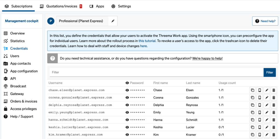Click the Need help? button

tap(265, 21)
